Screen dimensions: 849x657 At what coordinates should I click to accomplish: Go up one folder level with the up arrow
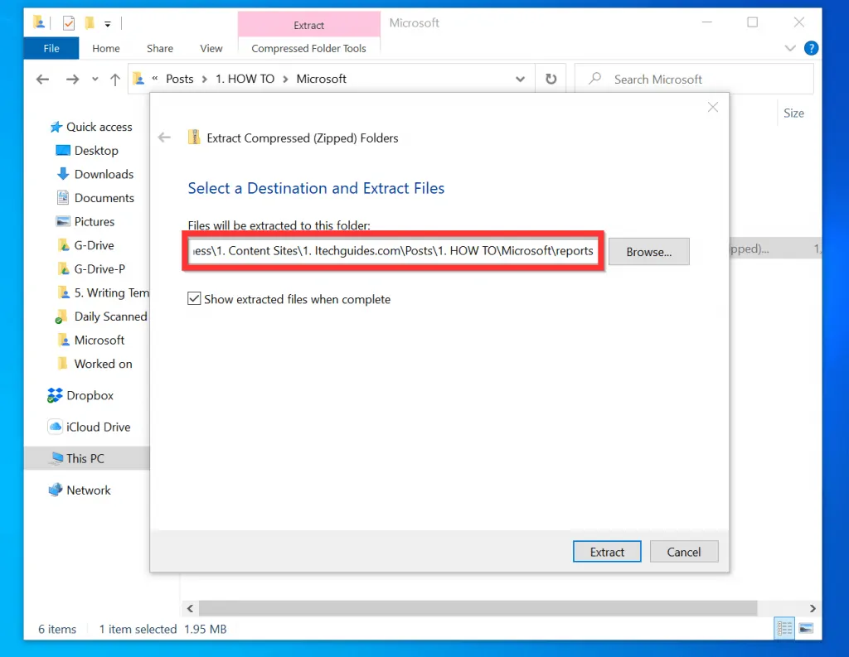pyautogui.click(x=115, y=79)
